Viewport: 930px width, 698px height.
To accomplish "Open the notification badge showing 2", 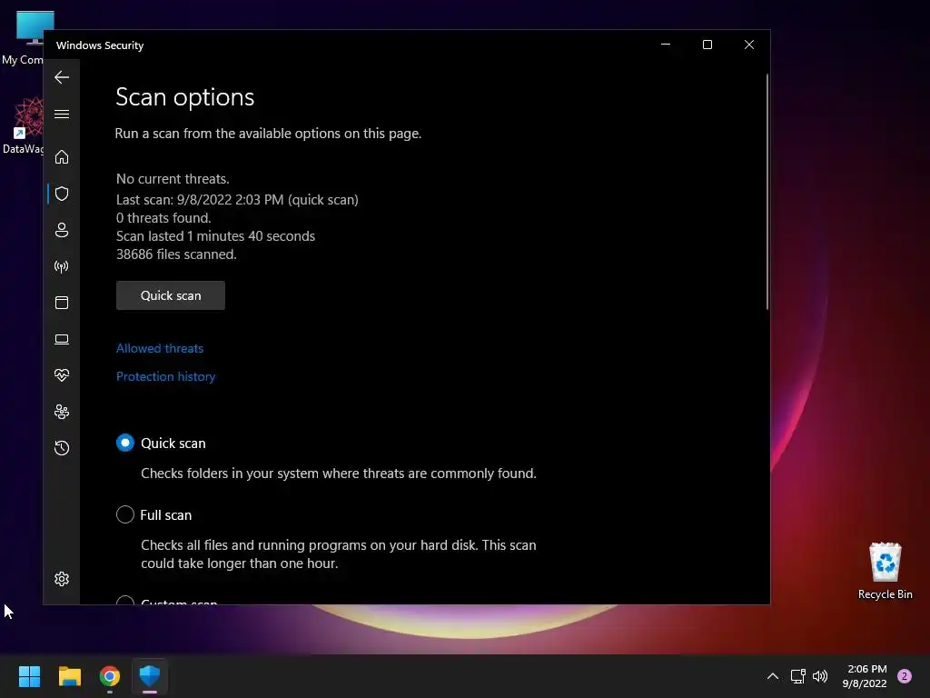I will point(905,676).
